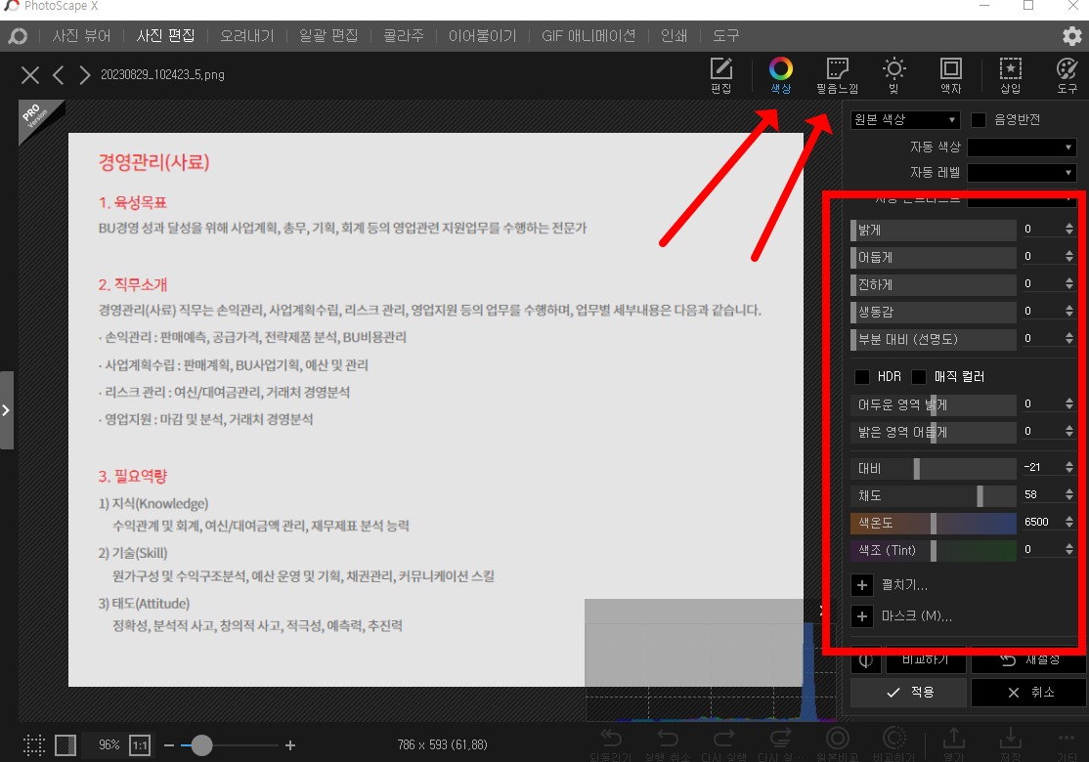Click the 저장 (Save) icon
1089x762 pixels.
[1011, 738]
